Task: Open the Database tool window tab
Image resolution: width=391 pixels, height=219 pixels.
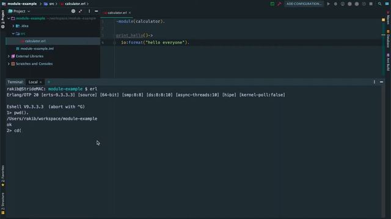Action: 388,38
